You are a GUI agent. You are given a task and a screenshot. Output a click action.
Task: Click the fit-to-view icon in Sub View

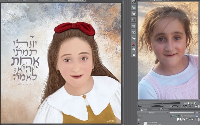[195, 103]
